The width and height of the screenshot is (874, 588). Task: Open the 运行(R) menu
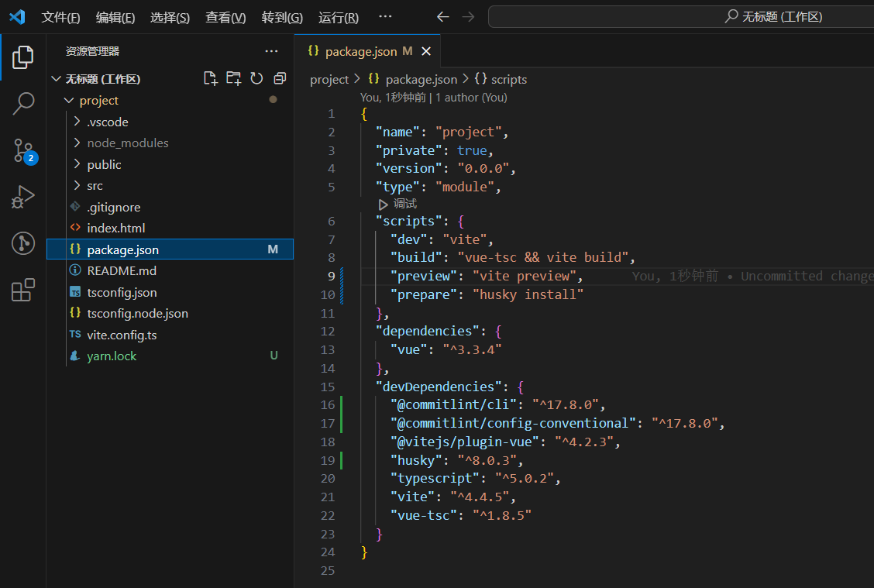pyautogui.click(x=339, y=17)
